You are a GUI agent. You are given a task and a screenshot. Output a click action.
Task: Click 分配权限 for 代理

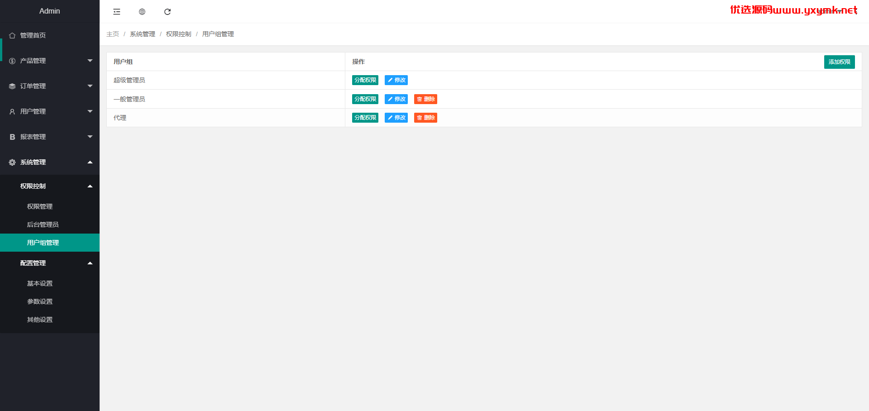click(365, 118)
